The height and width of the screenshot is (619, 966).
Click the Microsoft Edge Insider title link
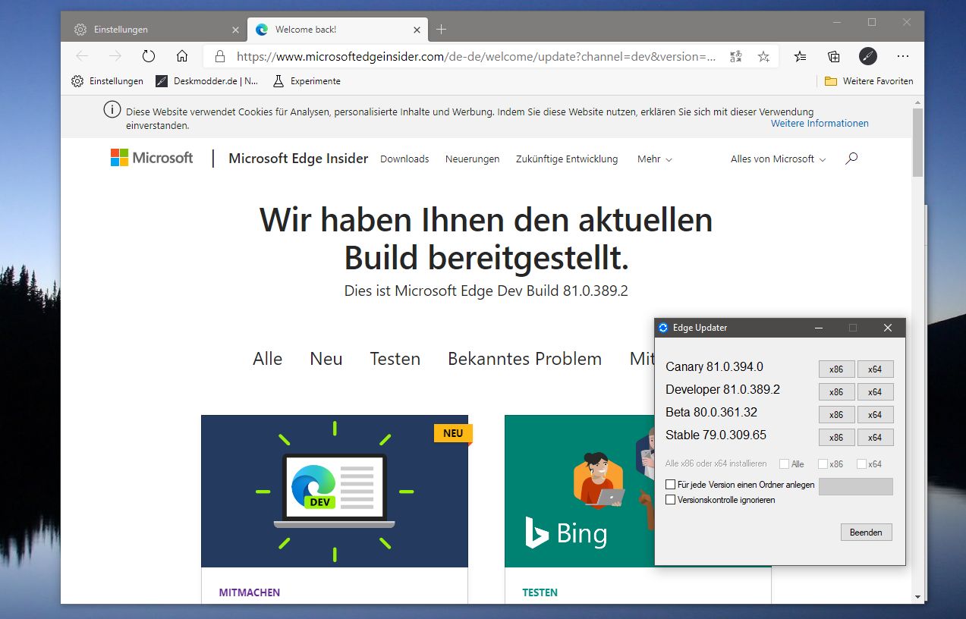[298, 159]
